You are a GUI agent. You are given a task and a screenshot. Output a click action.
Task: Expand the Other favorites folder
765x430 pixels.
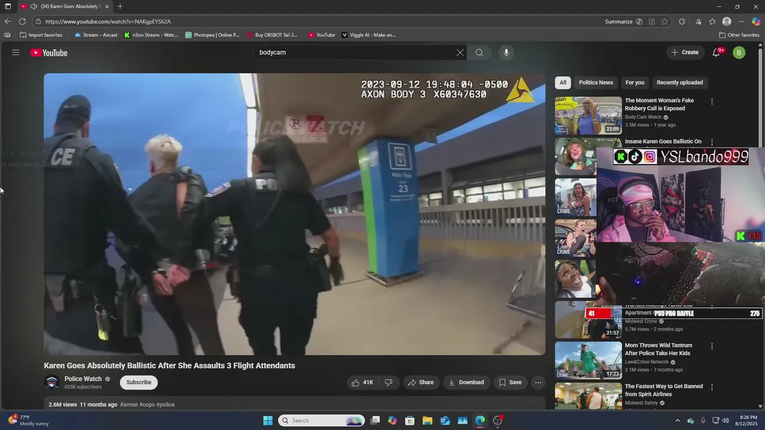739,35
